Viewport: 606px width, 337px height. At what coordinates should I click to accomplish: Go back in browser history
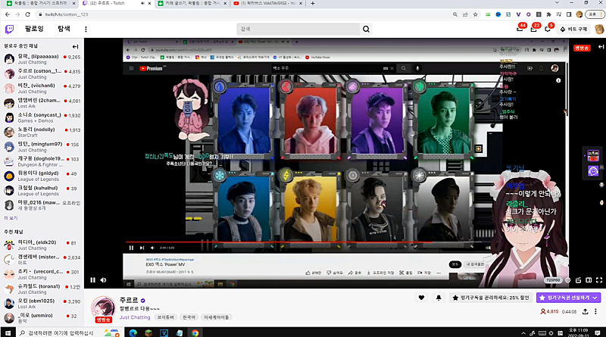pos(8,14)
